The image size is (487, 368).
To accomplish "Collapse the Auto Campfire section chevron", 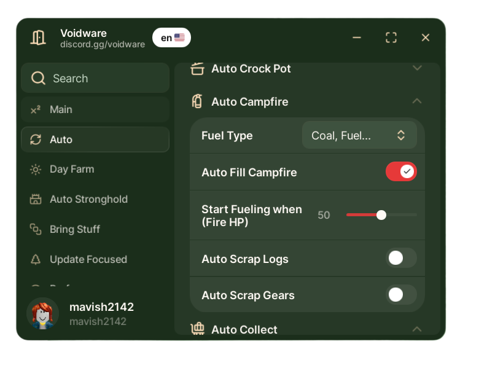I will [417, 101].
